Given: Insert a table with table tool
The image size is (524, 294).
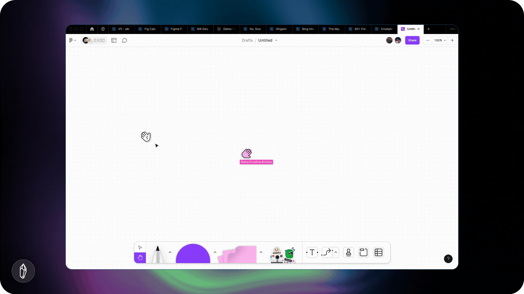Looking at the screenshot, I should coord(379,253).
